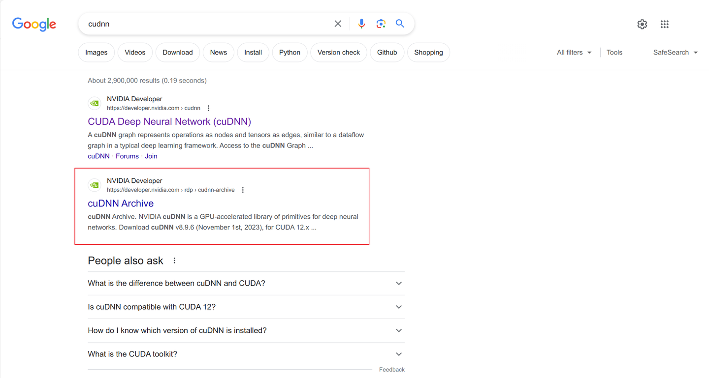This screenshot has width=709, height=378.
Task: Open options for the cuDNN Archive result
Action: click(x=242, y=189)
